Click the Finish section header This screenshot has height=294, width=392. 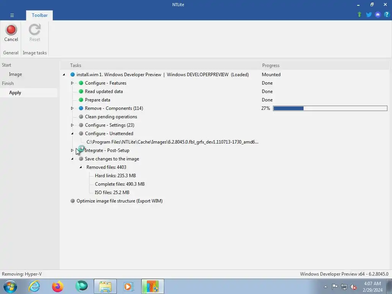[8, 83]
